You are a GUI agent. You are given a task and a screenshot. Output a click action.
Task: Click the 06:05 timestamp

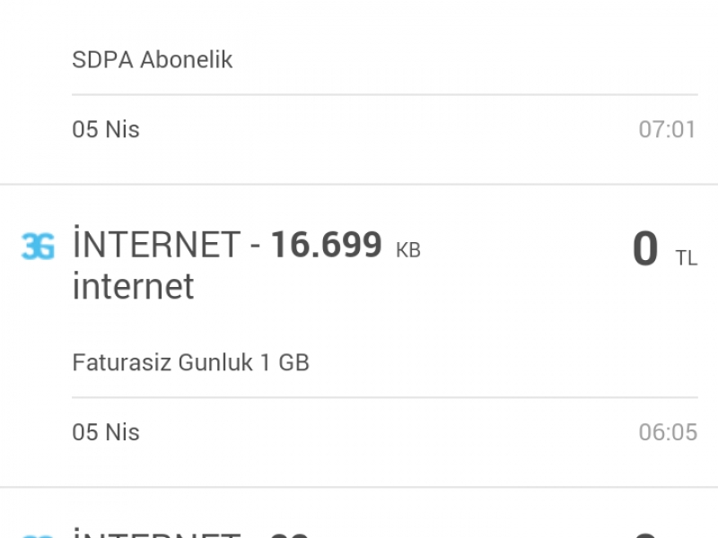pos(667,432)
